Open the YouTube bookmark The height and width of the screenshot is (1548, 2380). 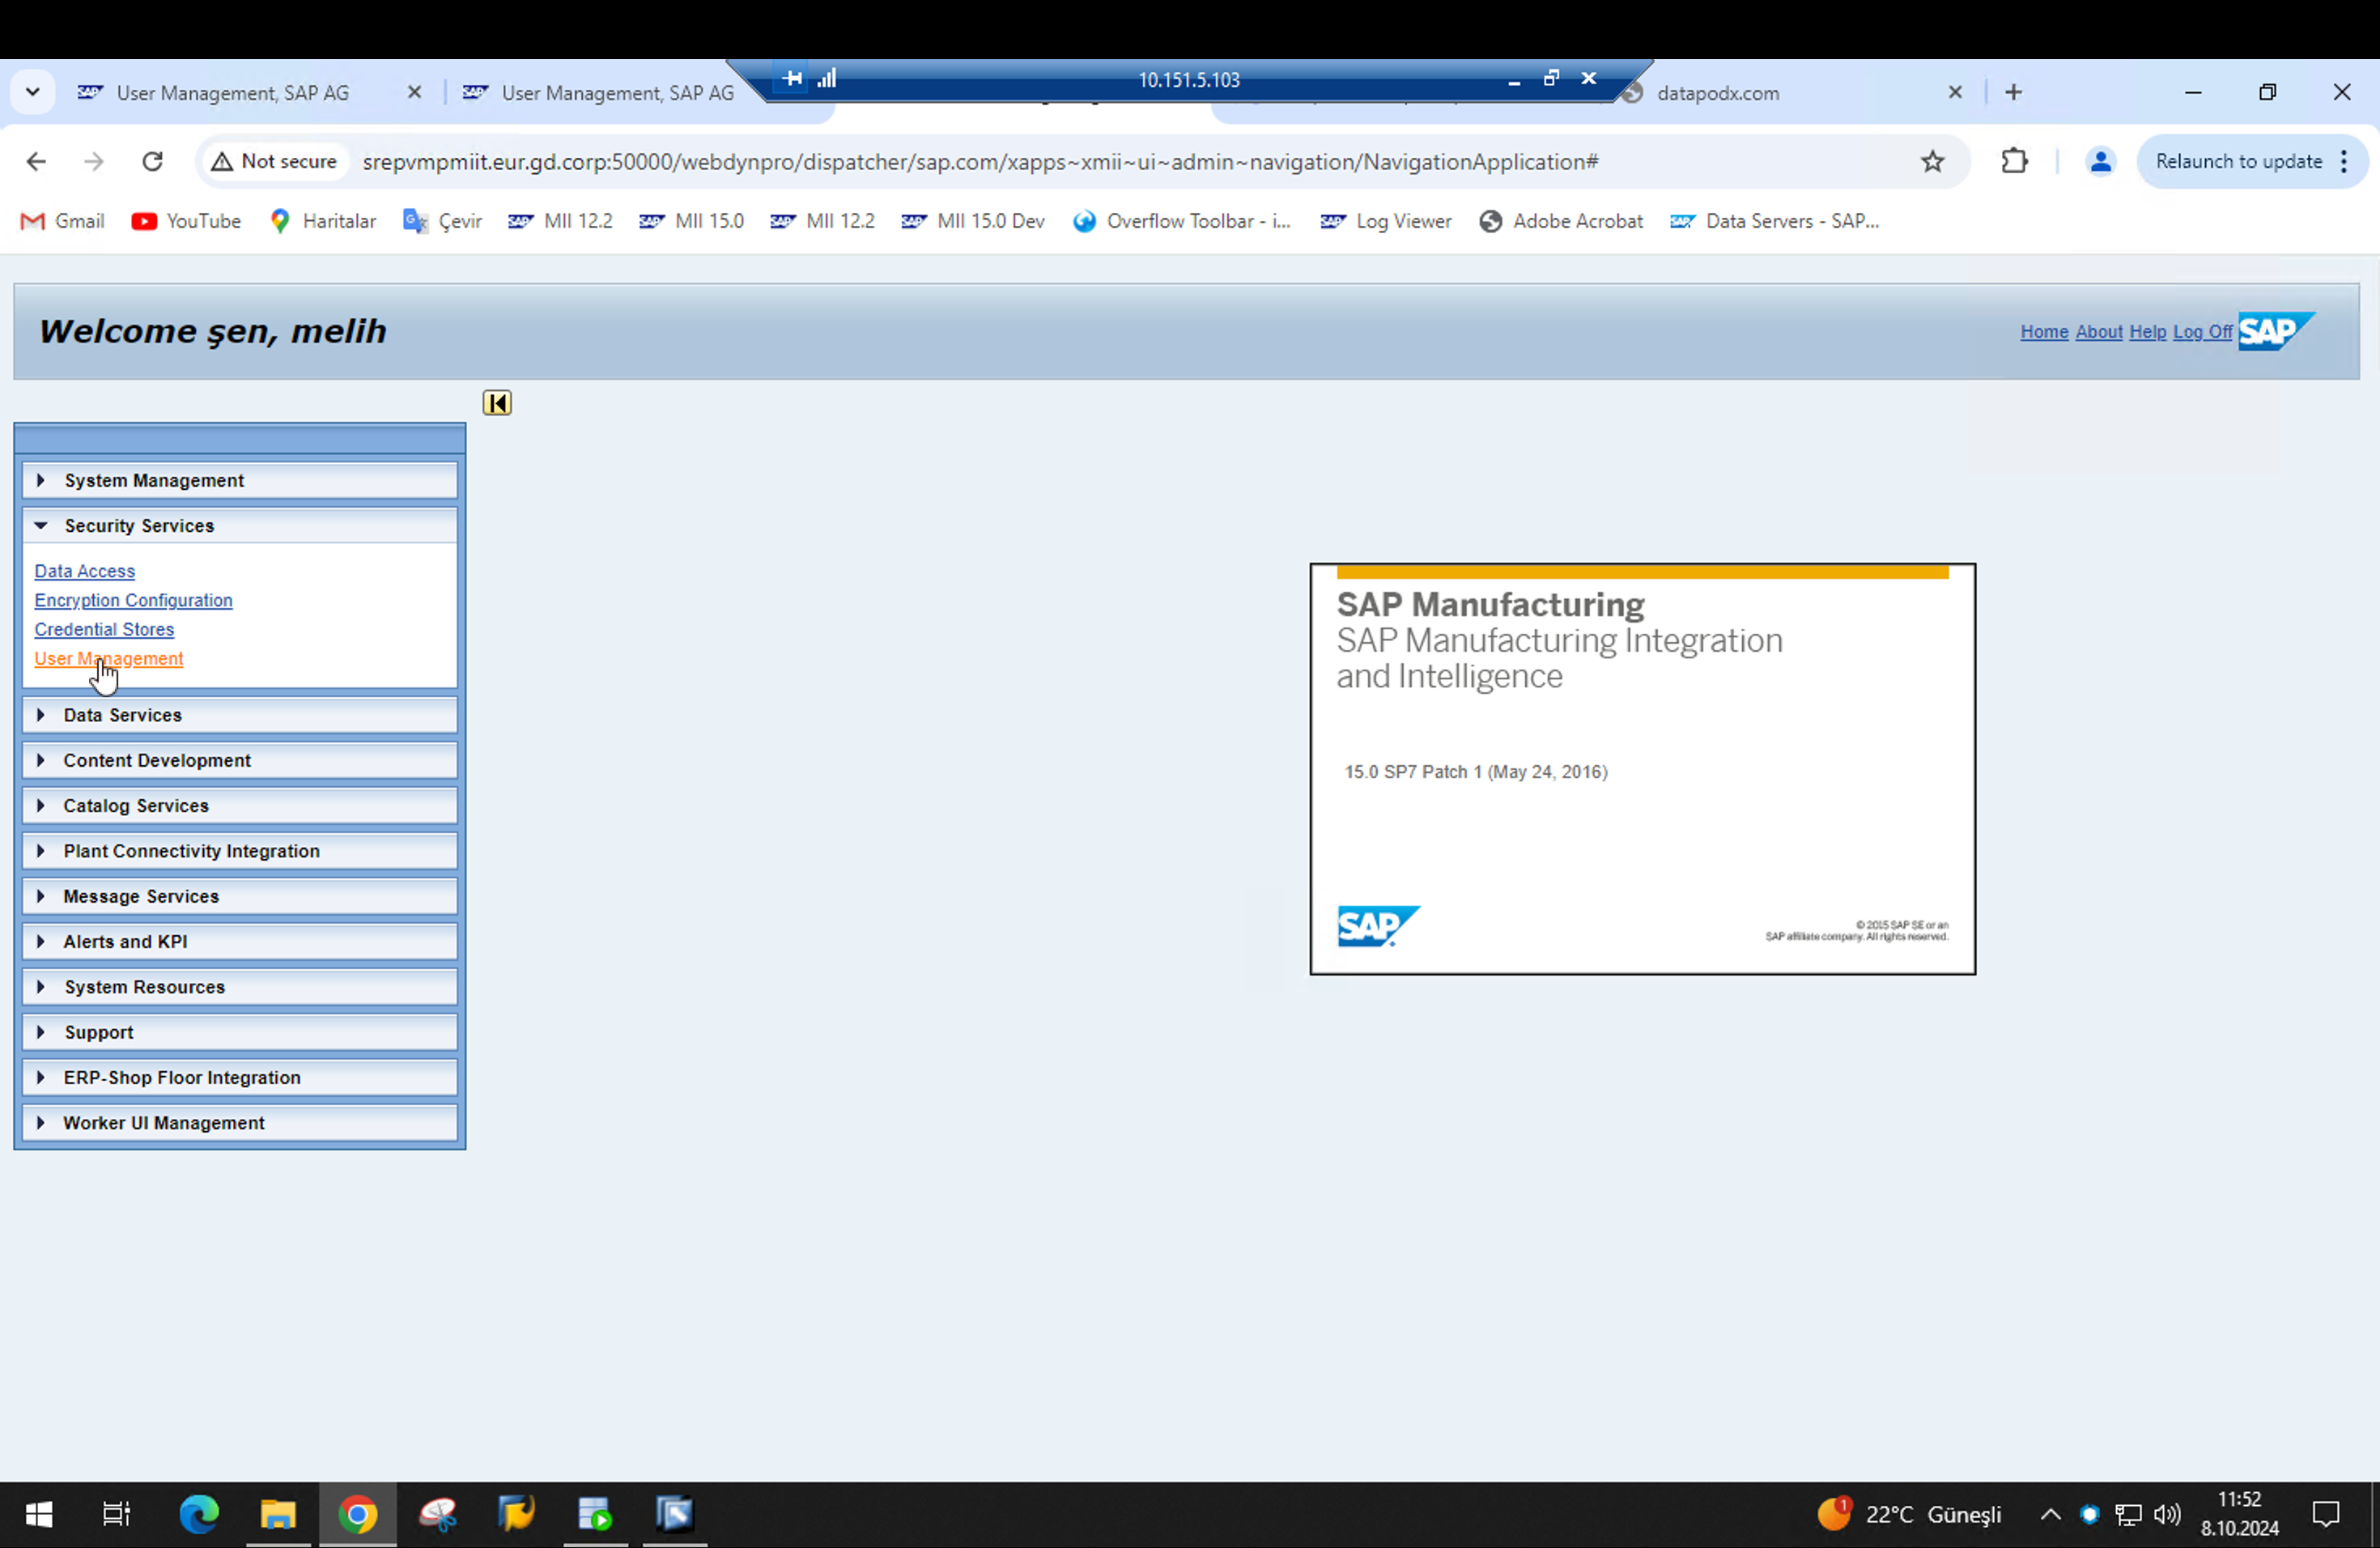(185, 221)
